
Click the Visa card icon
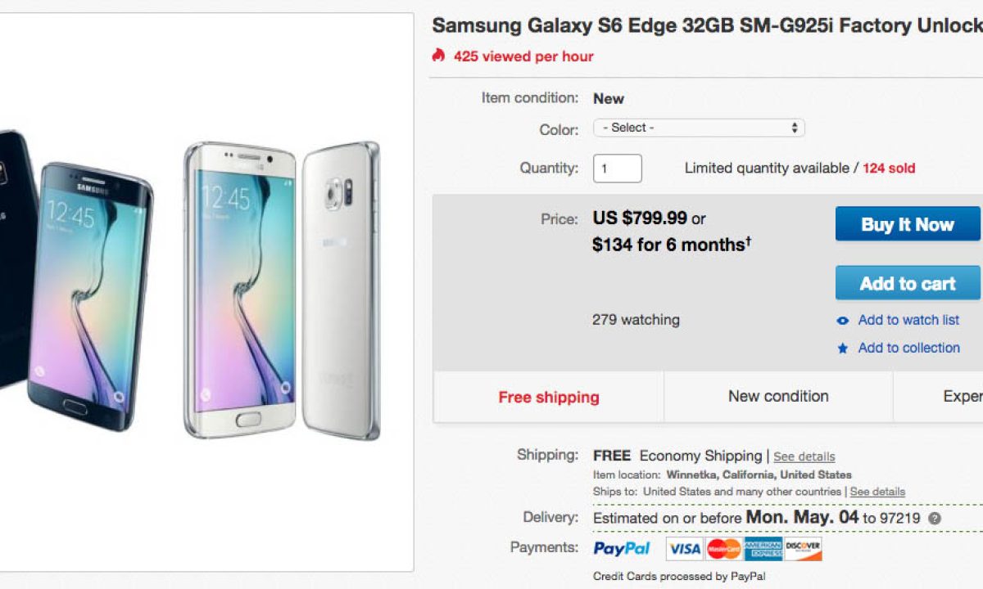point(684,548)
